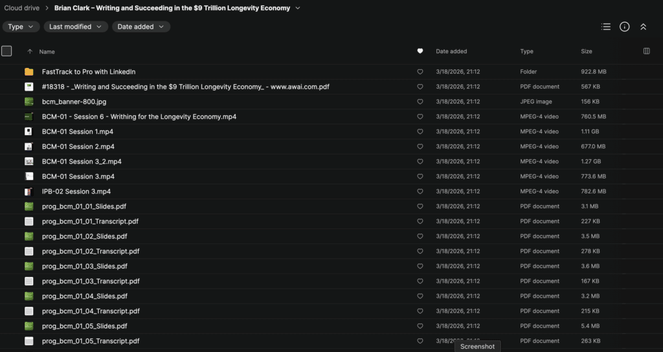Image resolution: width=663 pixels, height=352 pixels.
Task: Expand the folder title breadcrumb chevron
Action: 298,8
